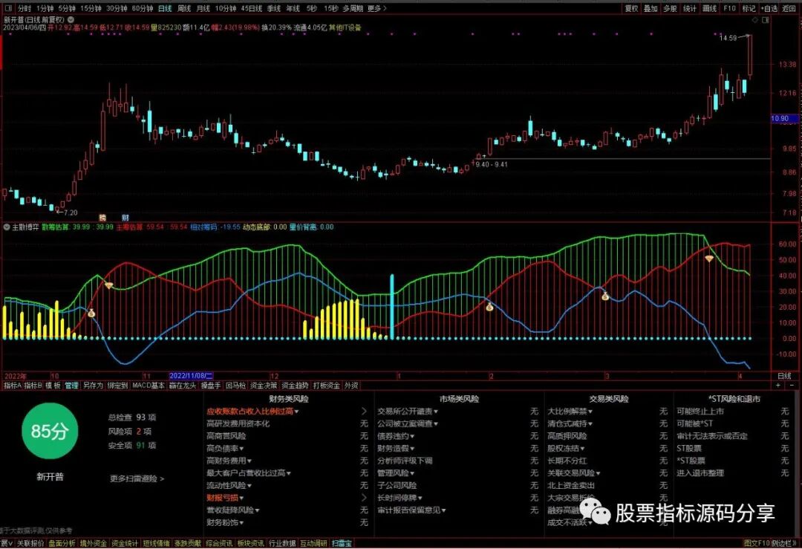Click the 日线 label at timeline right
Screen dimensions: 802x549
784,376
